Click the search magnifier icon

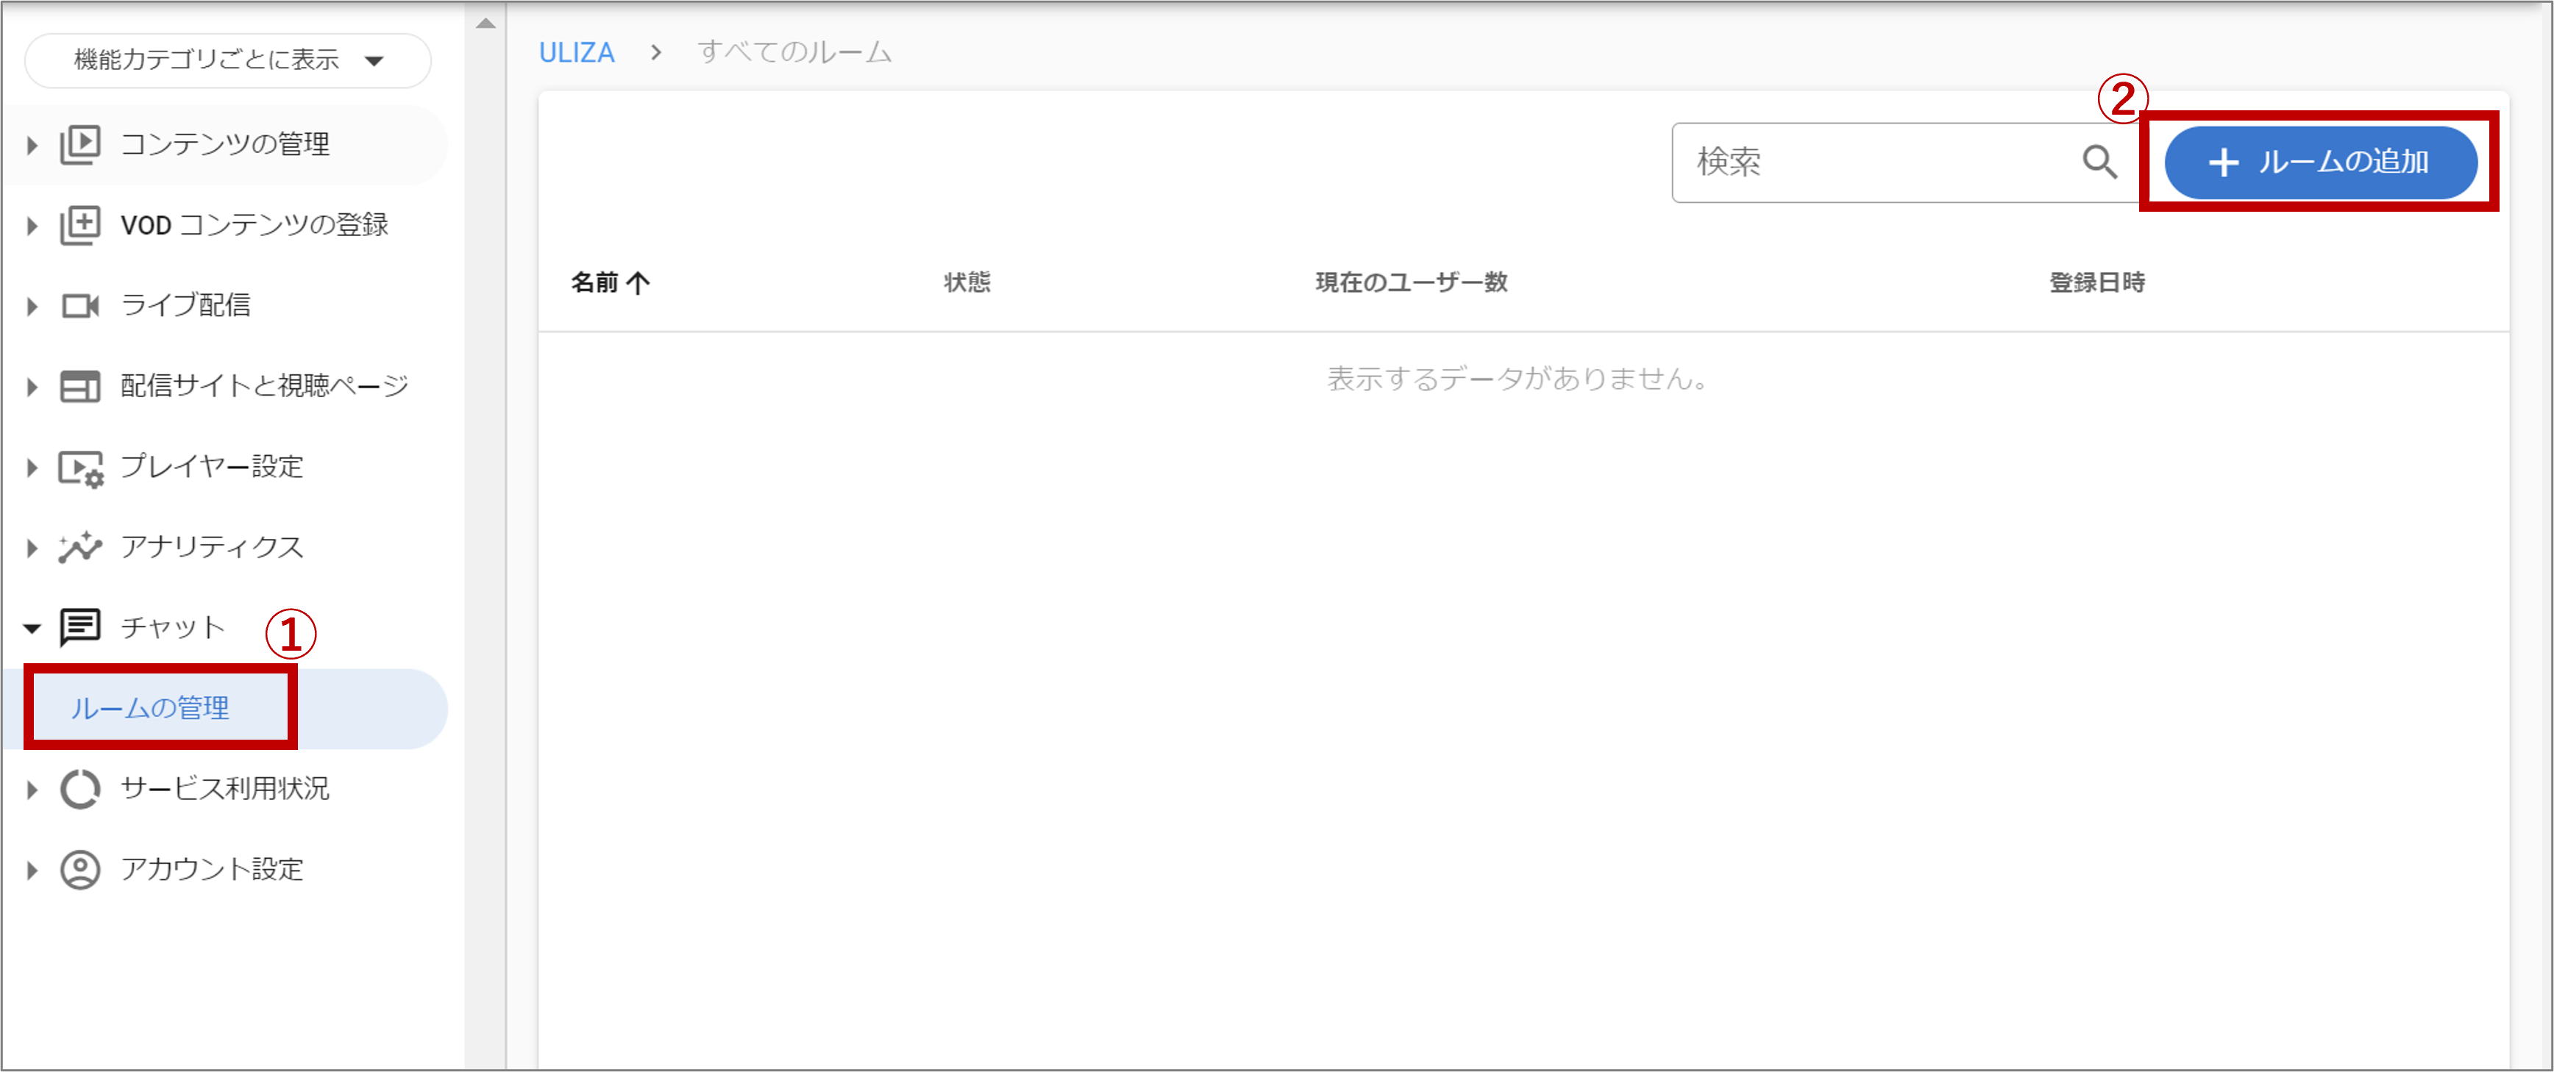click(2099, 162)
